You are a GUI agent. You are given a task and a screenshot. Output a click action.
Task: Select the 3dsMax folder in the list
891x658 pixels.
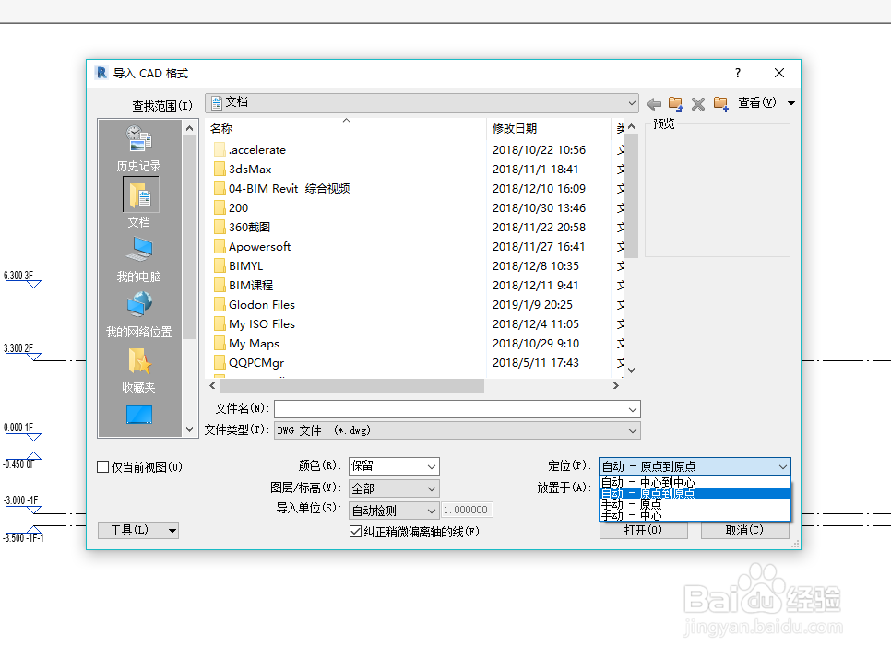250,169
